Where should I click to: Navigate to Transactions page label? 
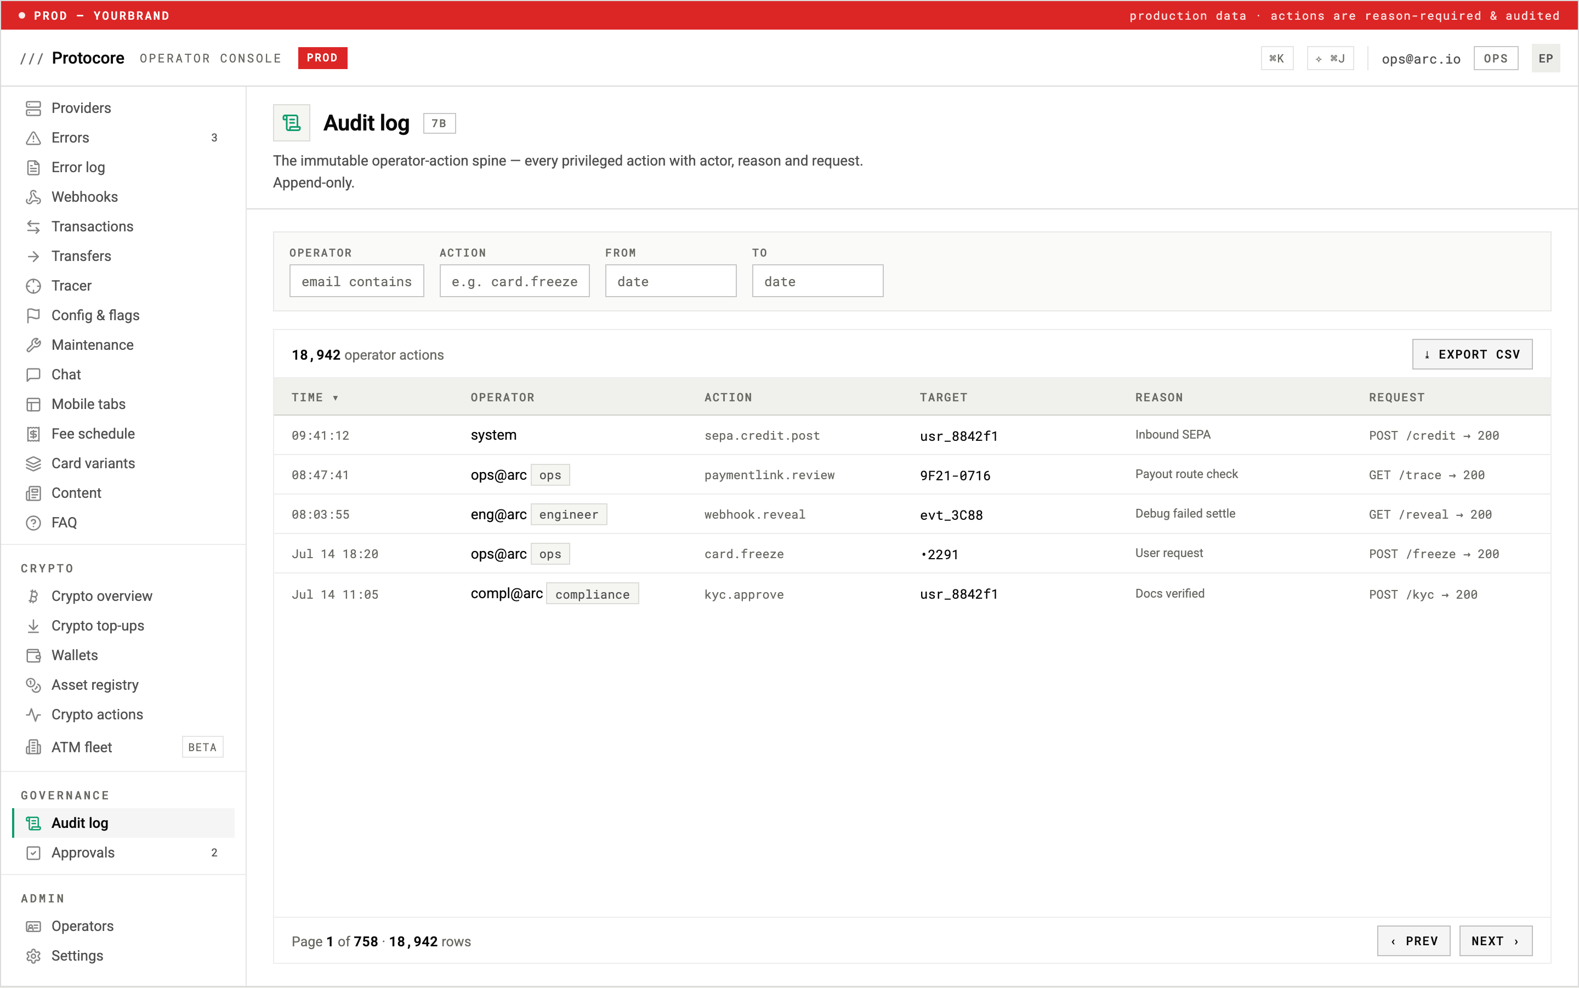(x=92, y=227)
